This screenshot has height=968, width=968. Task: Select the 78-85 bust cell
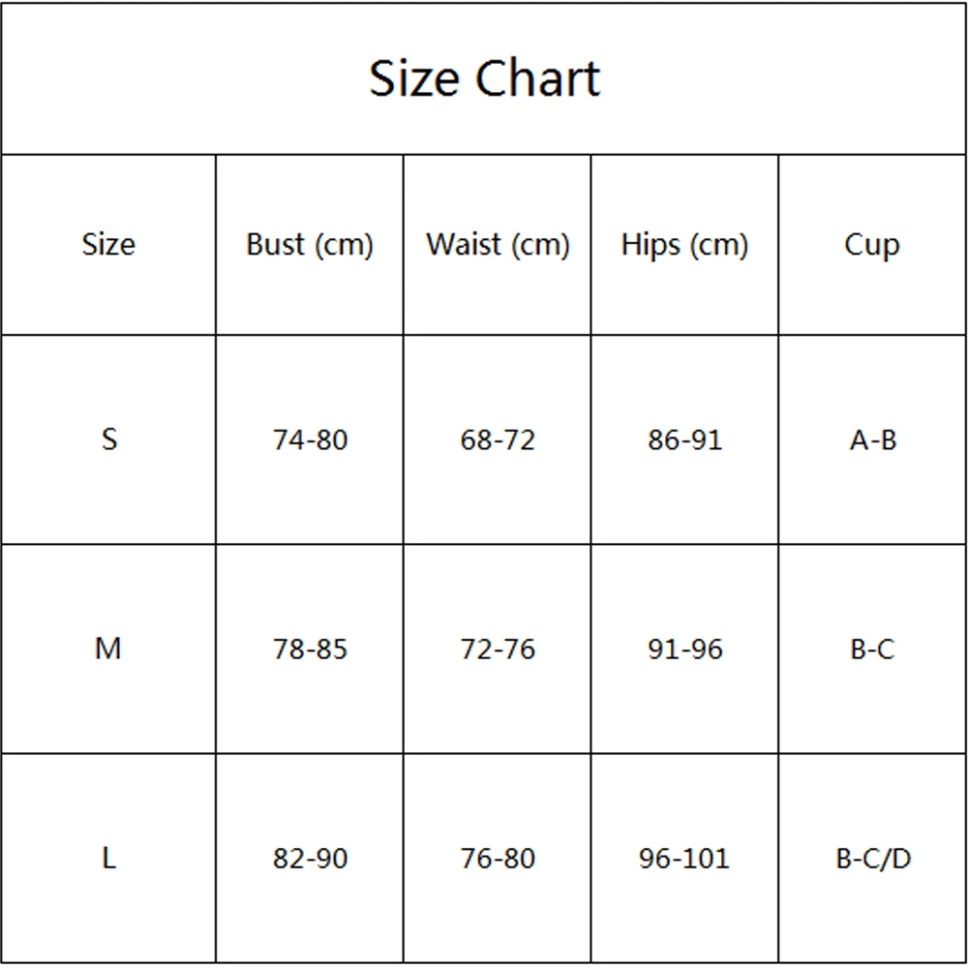click(x=310, y=650)
